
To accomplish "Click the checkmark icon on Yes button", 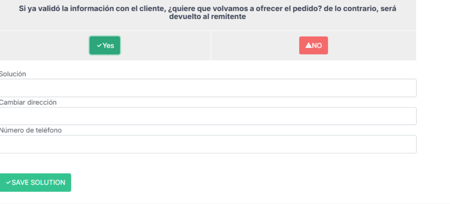I will [x=99, y=46].
